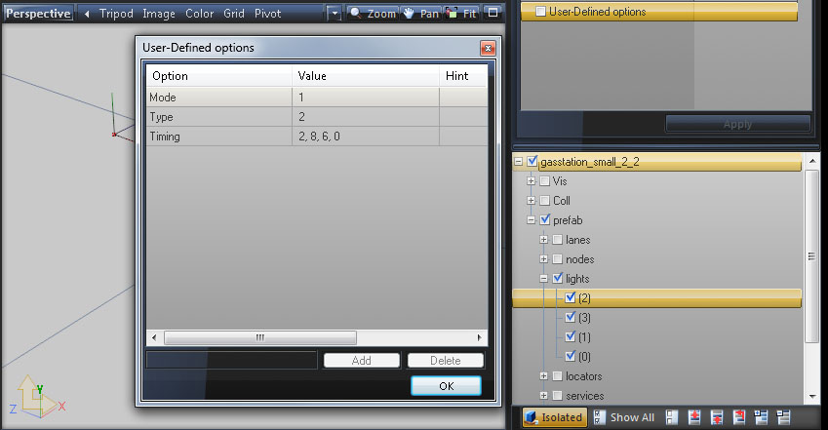Click the Delete button in the dialog
Viewport: 828px width, 430px height.
coord(446,361)
